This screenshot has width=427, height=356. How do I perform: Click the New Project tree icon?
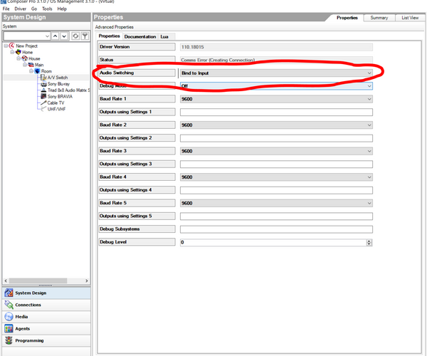pos(11,46)
